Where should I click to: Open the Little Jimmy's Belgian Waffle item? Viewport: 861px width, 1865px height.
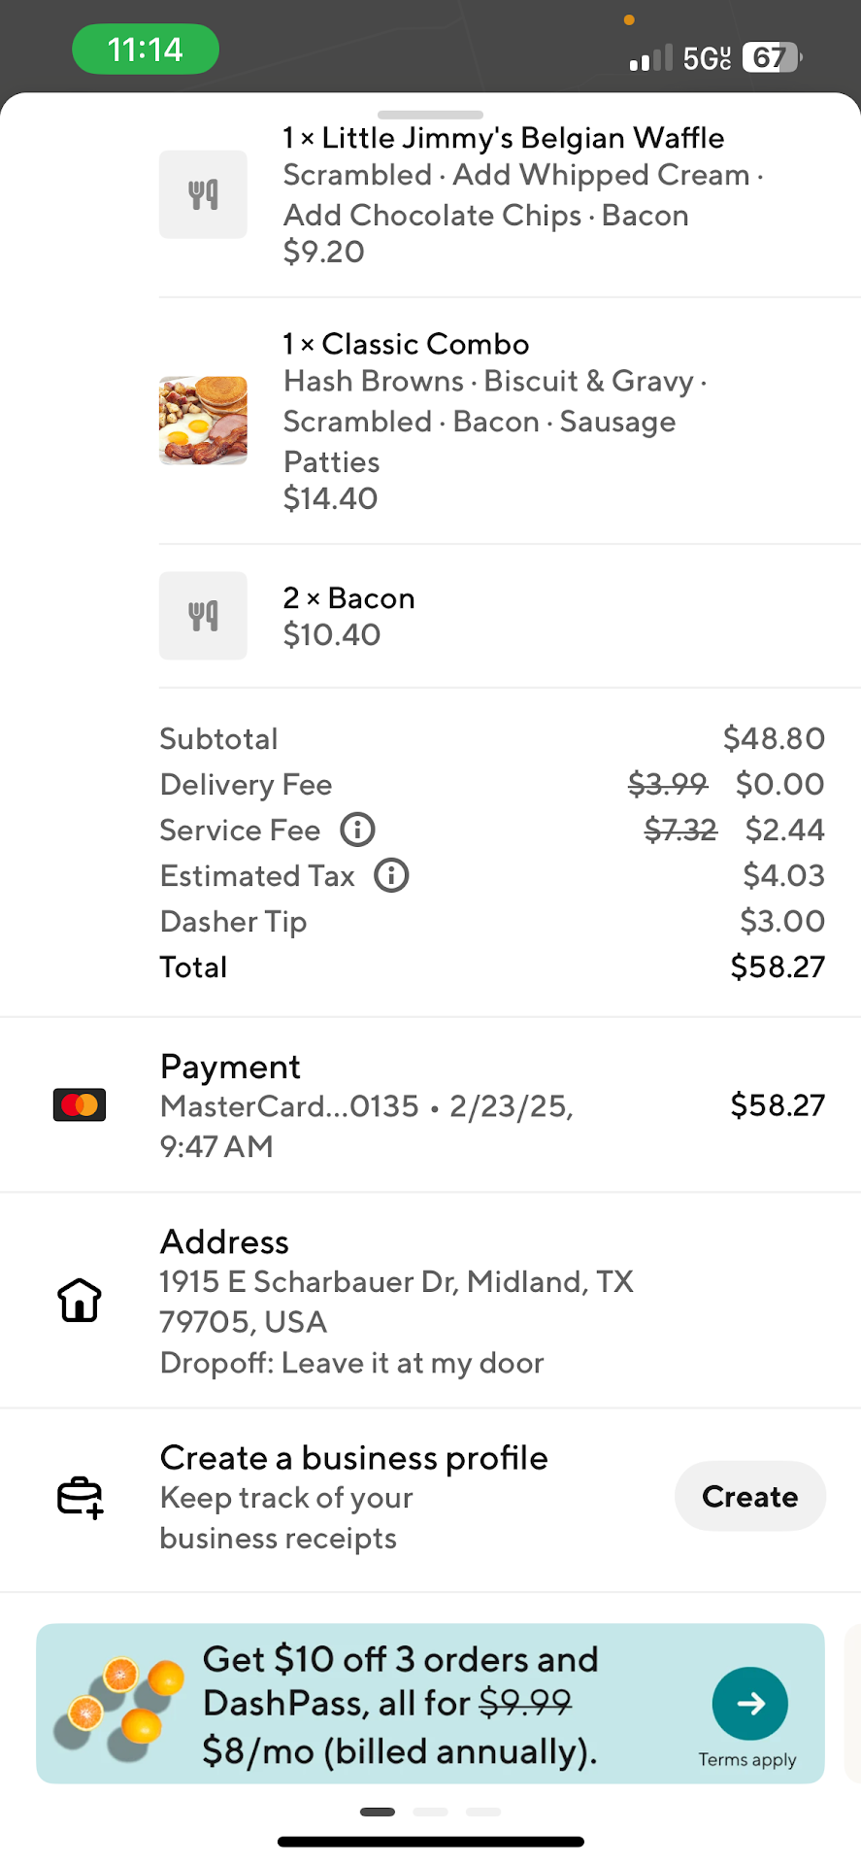tap(503, 139)
